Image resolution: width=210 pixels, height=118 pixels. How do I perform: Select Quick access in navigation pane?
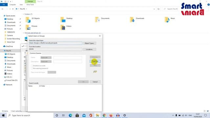(10, 16)
